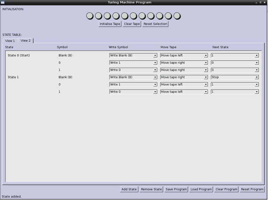The height and width of the screenshot is (200, 268).
Task: Open the window menu icon in title bar
Action: (x=3, y=2)
